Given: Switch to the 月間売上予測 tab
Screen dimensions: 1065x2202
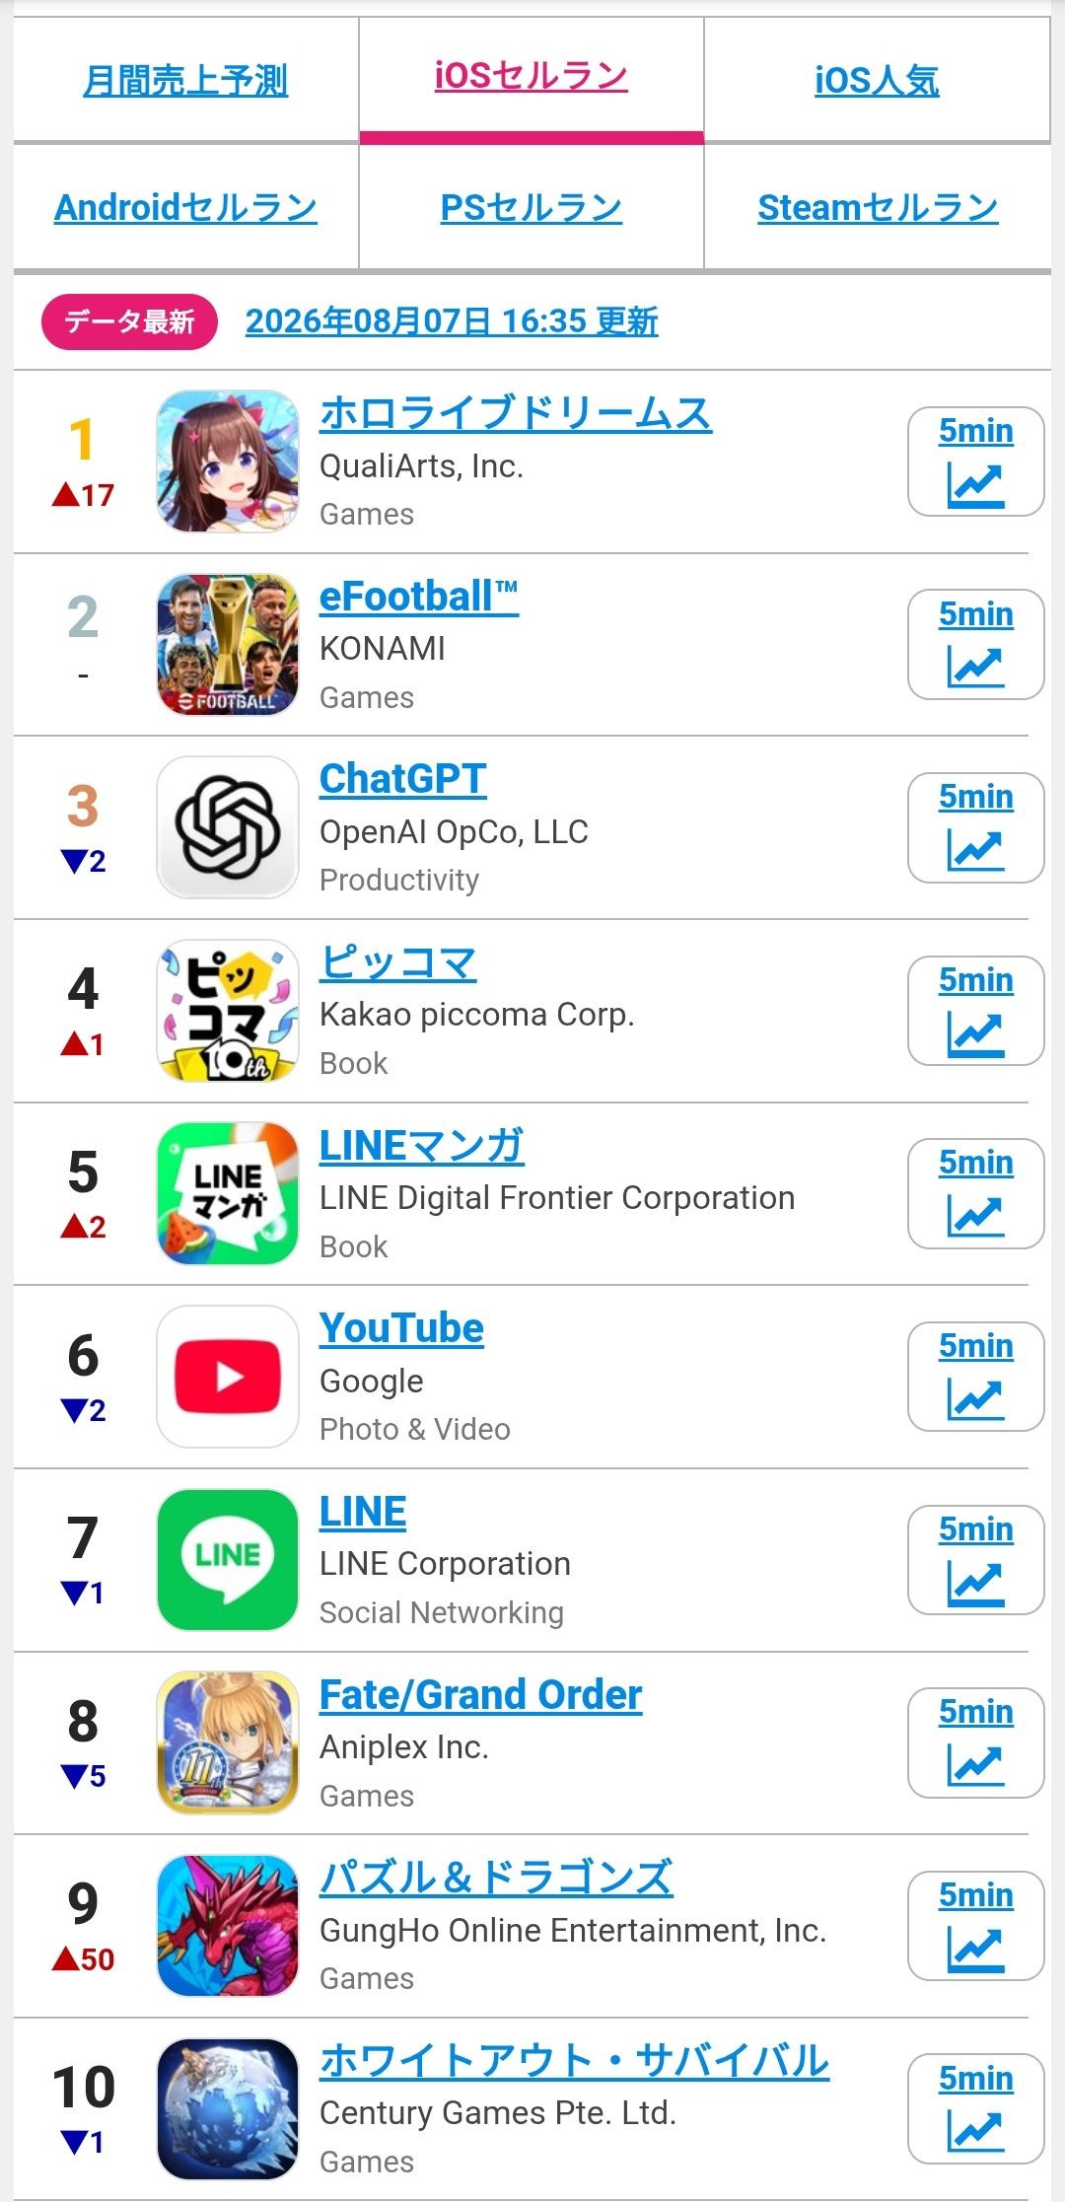Looking at the screenshot, I should click(x=185, y=80).
